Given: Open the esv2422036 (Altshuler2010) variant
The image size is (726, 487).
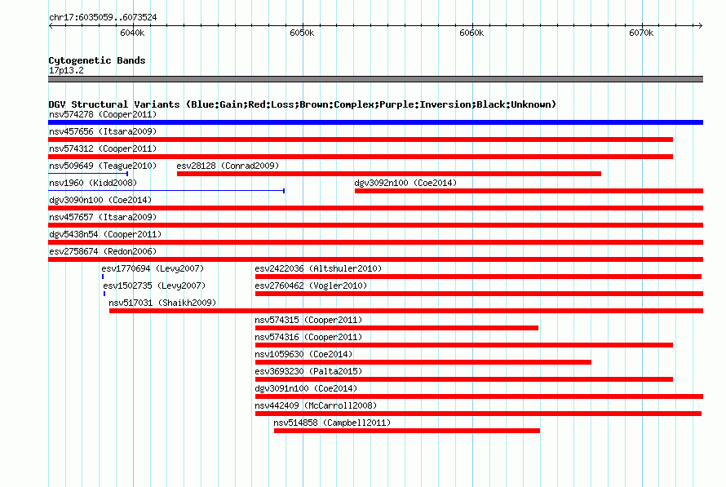Looking at the screenshot, I should click(318, 268).
